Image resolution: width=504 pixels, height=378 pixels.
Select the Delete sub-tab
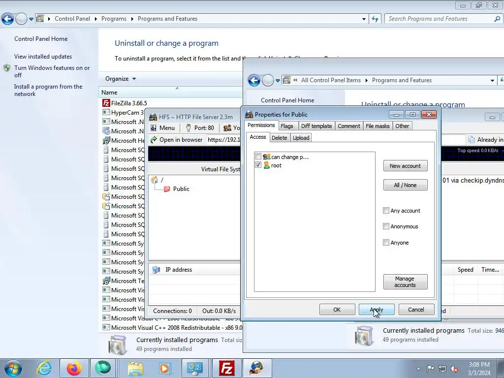click(x=280, y=138)
